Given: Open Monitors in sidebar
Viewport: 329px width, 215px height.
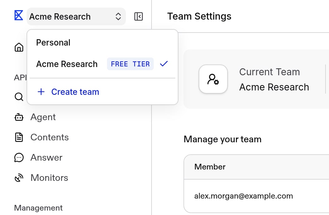Looking at the screenshot, I should click(49, 178).
